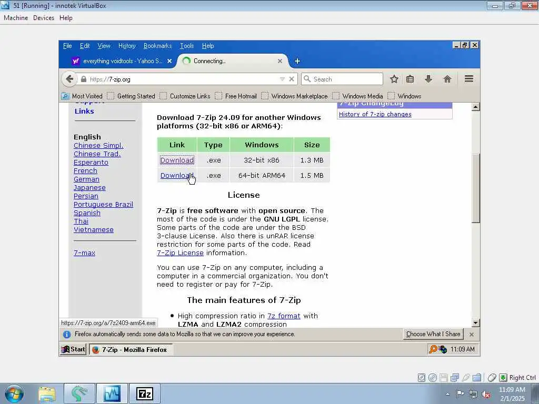
Task: Show bookmarks list icon in toolbar
Action: (410, 79)
